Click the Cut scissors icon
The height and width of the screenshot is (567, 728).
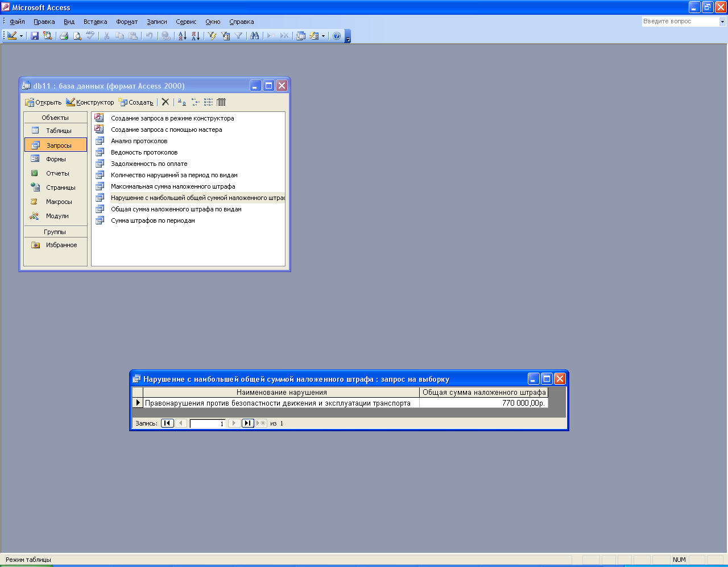pos(106,36)
